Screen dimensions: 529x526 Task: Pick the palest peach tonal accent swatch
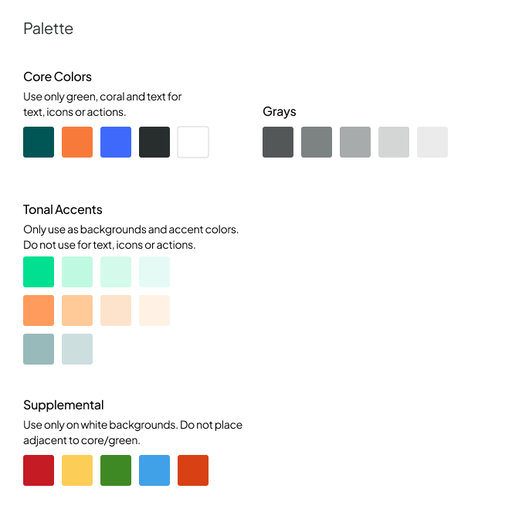point(154,311)
